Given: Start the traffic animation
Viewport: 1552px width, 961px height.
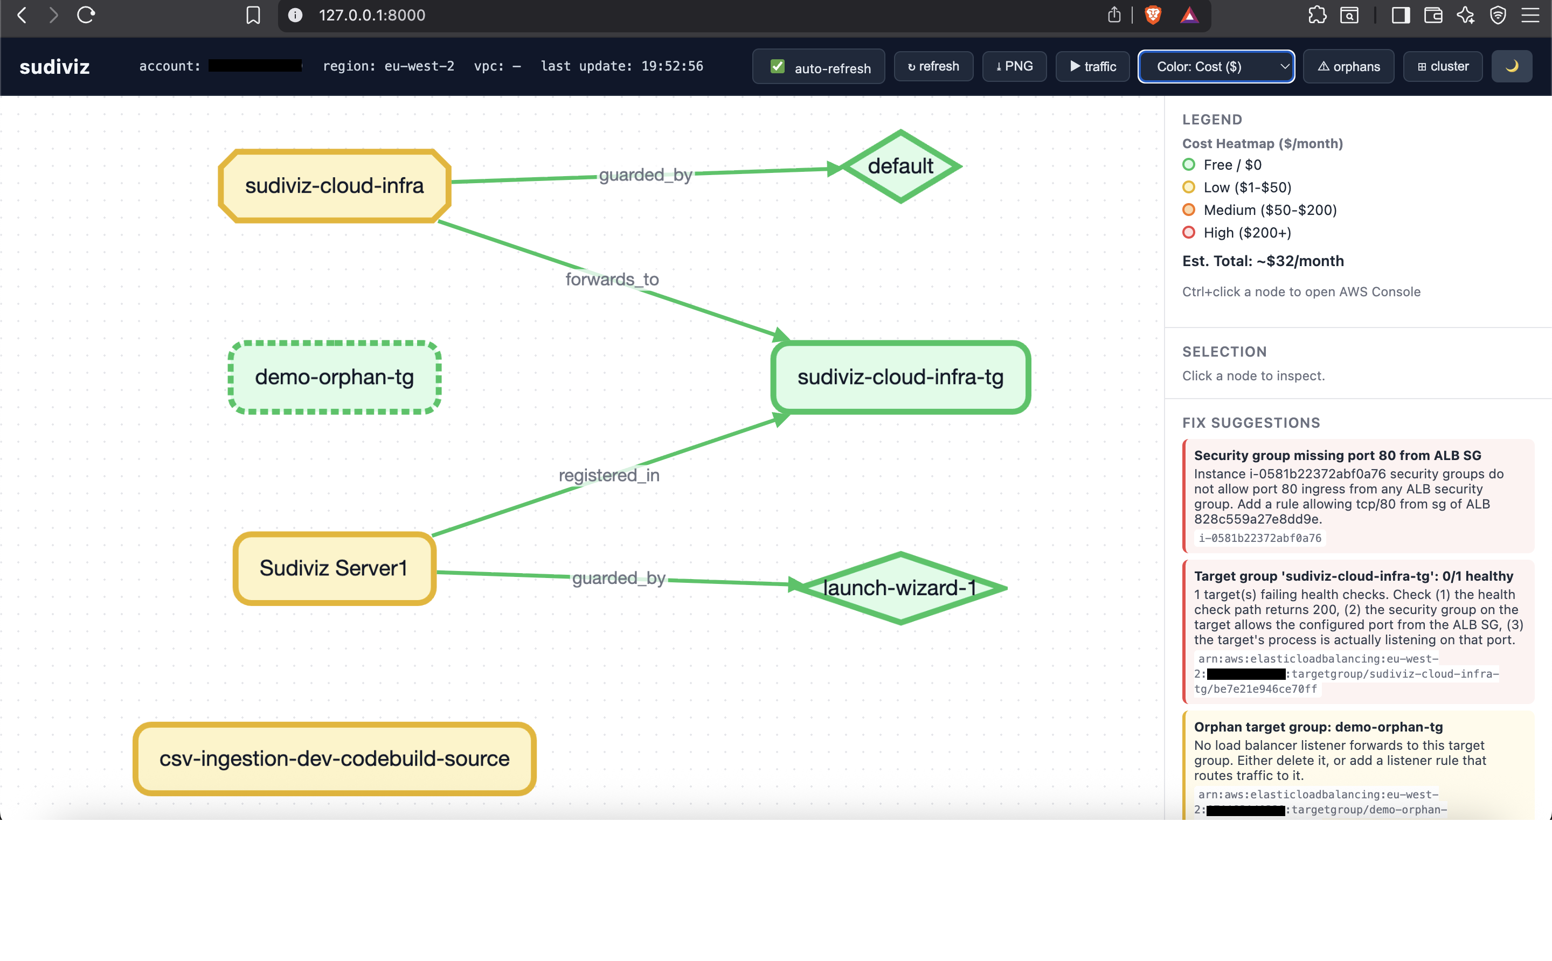Looking at the screenshot, I should [x=1092, y=66].
